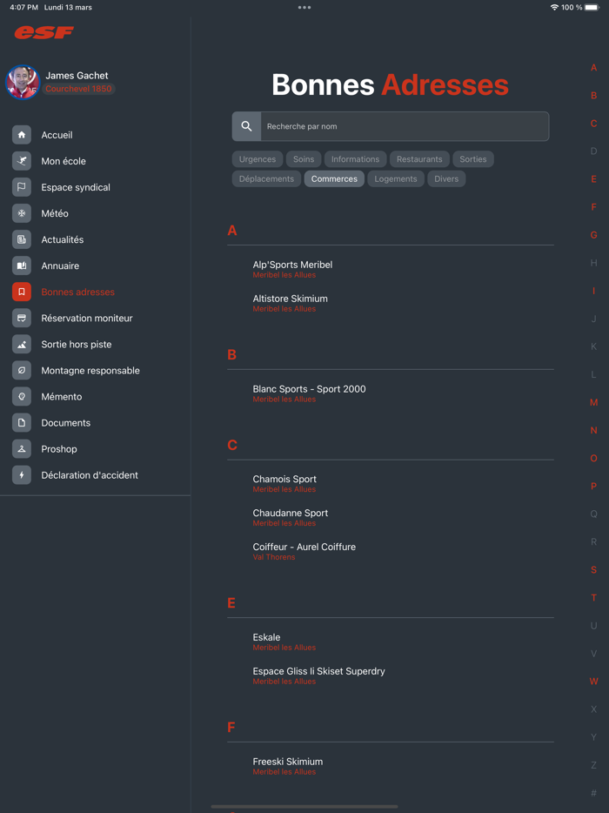Open Documents menu label
This screenshot has width=609, height=813.
(x=66, y=423)
